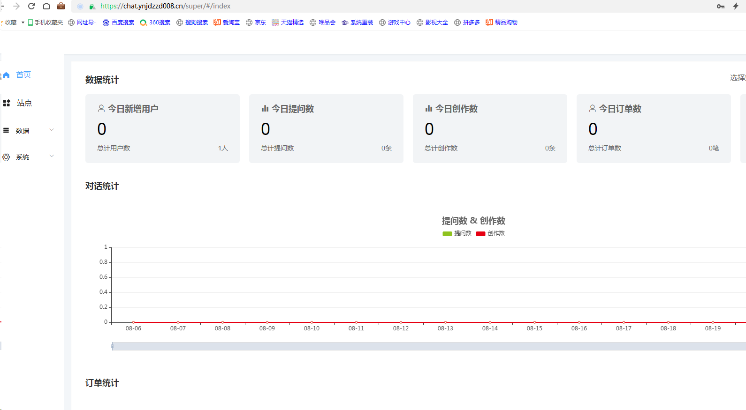Click the 对话统计 section heading
This screenshot has height=410, width=746.
(x=102, y=186)
